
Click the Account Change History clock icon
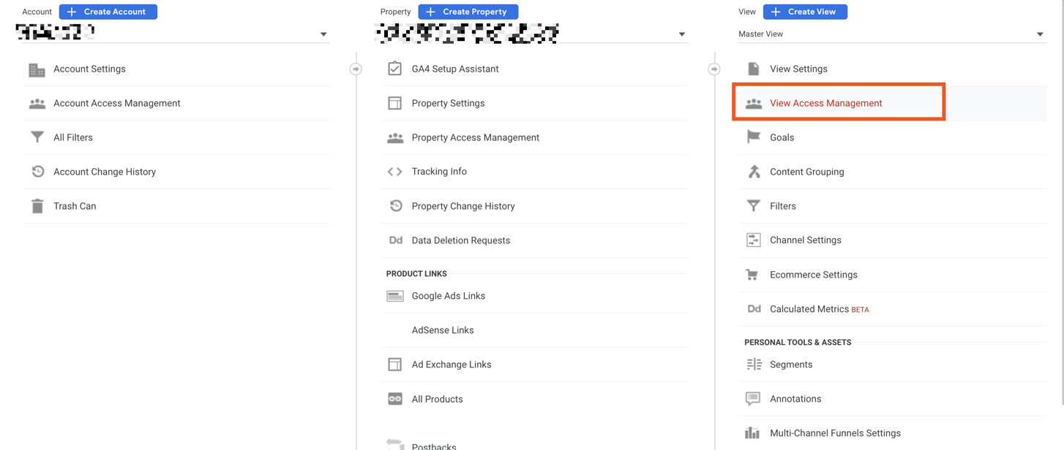37,172
